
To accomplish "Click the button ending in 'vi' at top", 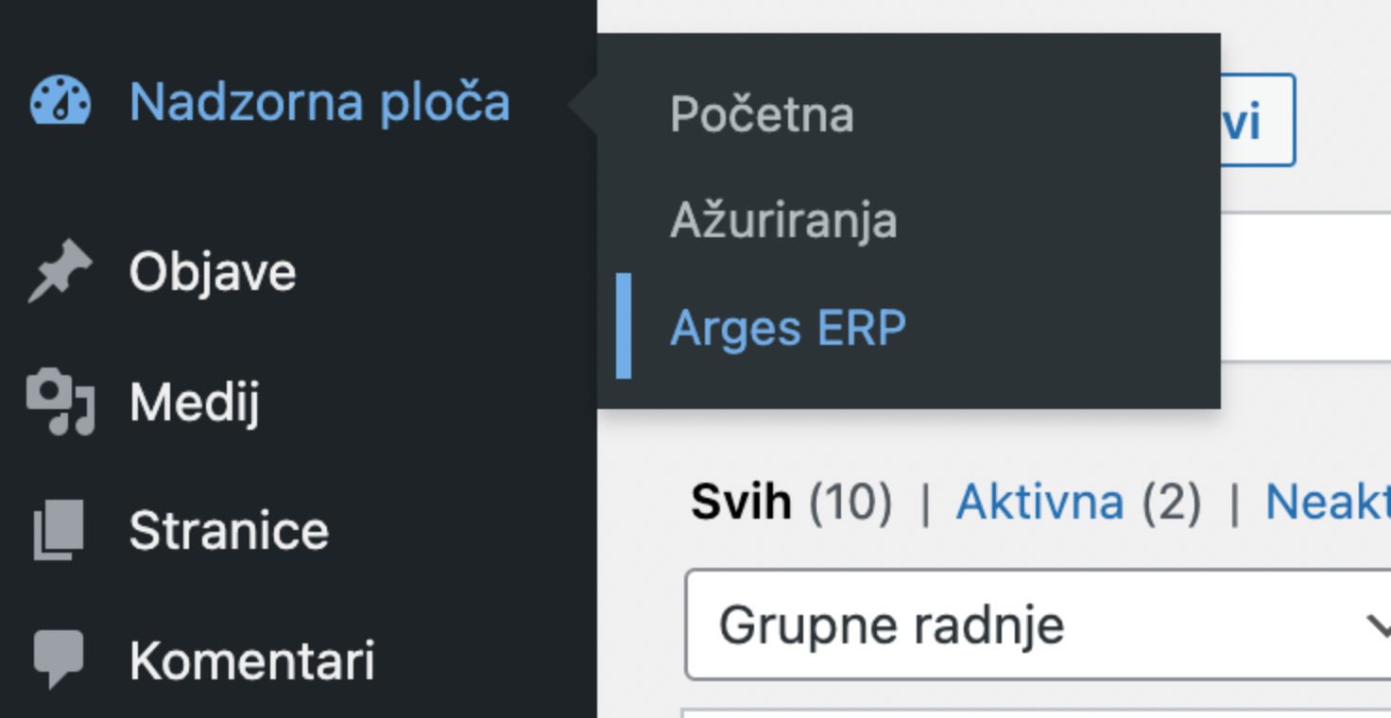I will point(1249,121).
